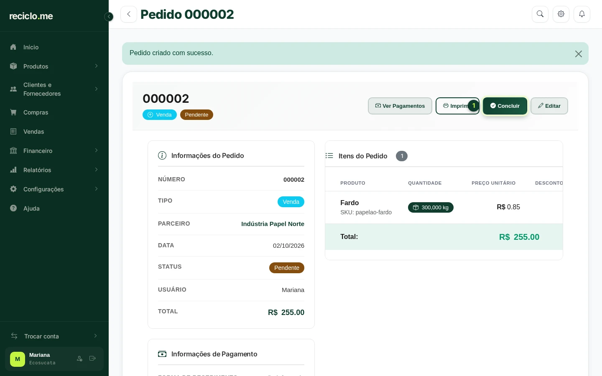This screenshot has width=602, height=376.
Task: Open settings via the top-right gear icon
Action: click(x=561, y=14)
